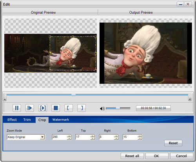Adjust the volume slider handle
The width and height of the screenshot is (196, 162).
(118, 108)
